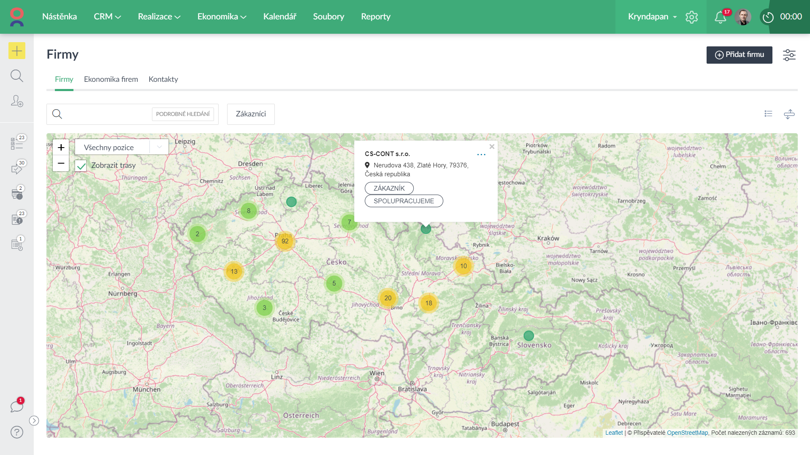Open the Kontakty tab

[163, 79]
